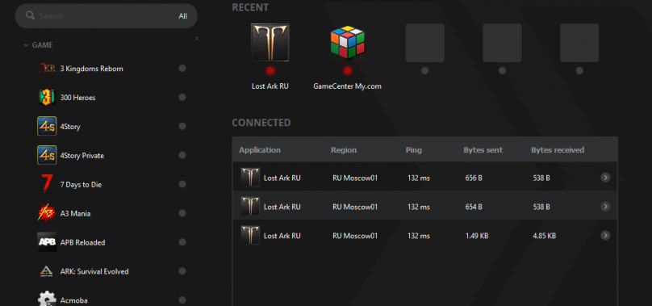Click the Acmoba gear icon
This screenshot has width=652, height=306.
pos(47,300)
